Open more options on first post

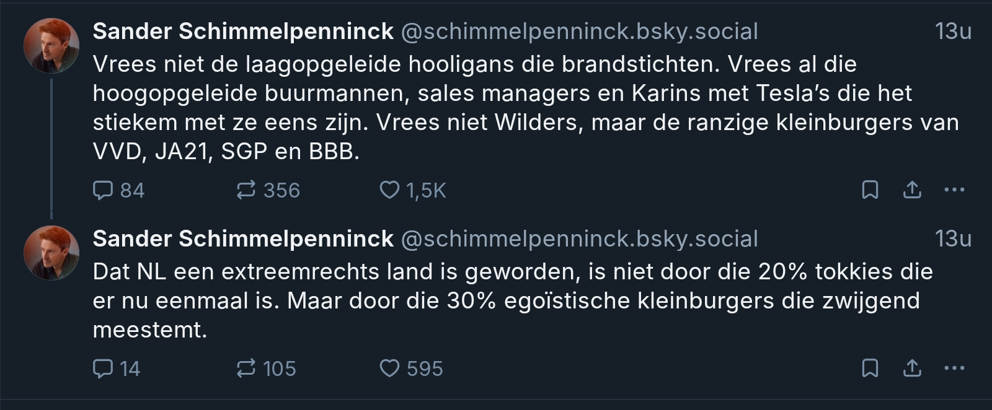coord(954,190)
